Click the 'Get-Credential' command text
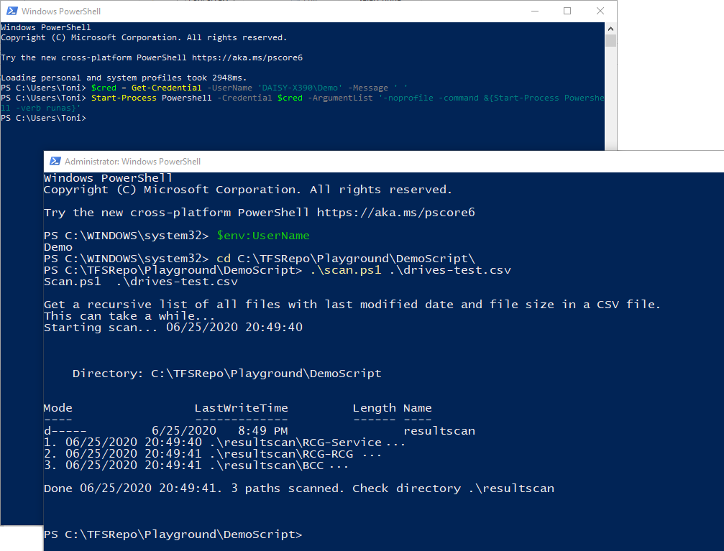 [166, 88]
